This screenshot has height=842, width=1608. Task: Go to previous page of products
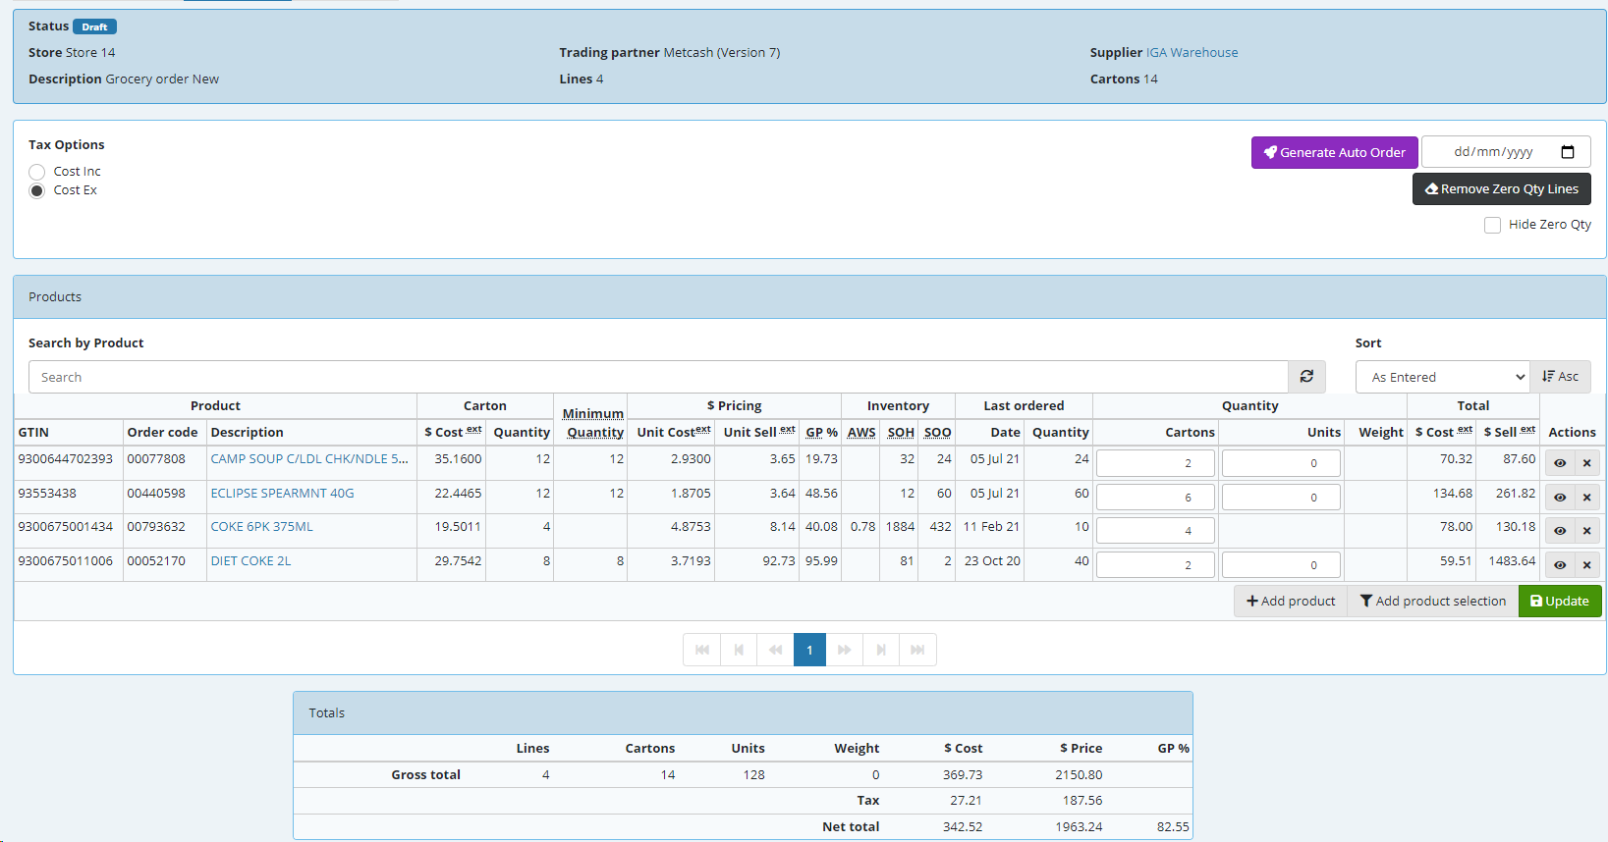[739, 650]
